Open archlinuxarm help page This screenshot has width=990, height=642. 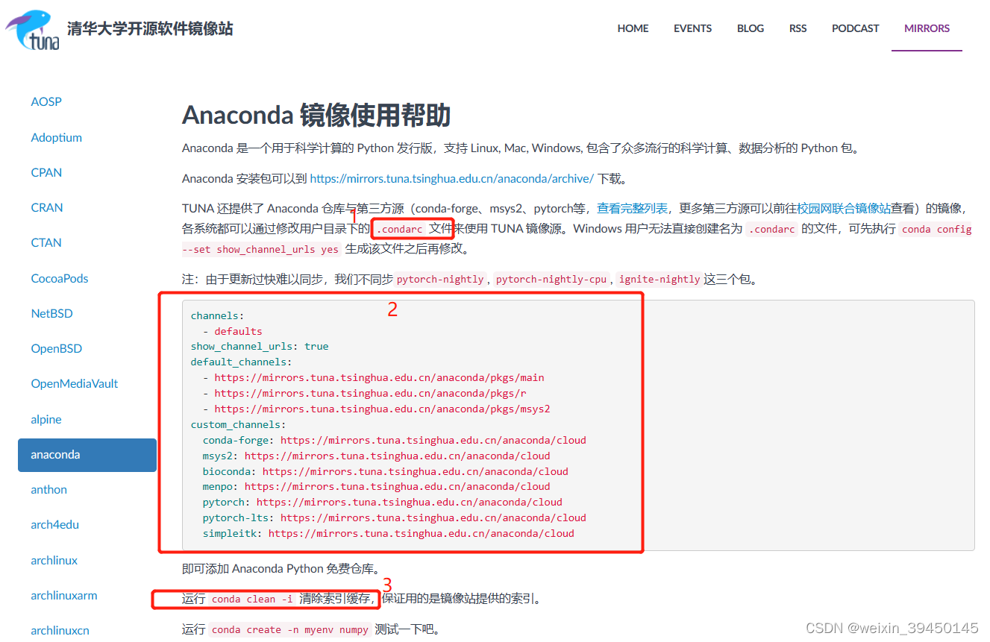click(63, 595)
